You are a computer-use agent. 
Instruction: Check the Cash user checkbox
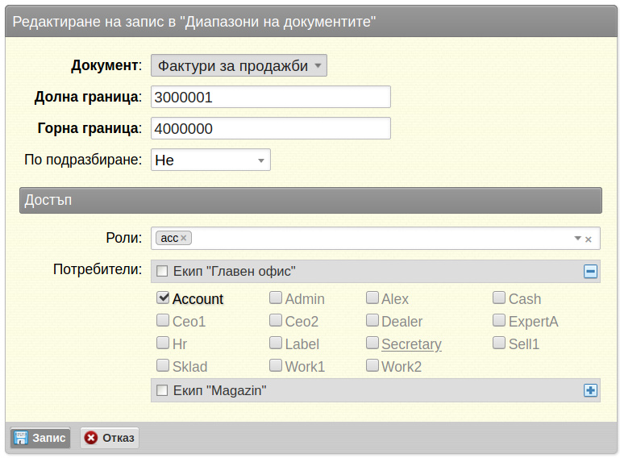499,298
